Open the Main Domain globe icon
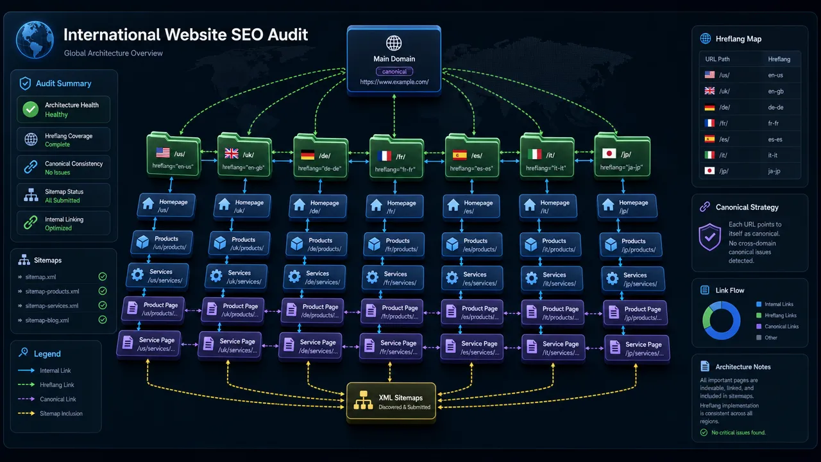The height and width of the screenshot is (462, 821). pyautogui.click(x=394, y=44)
